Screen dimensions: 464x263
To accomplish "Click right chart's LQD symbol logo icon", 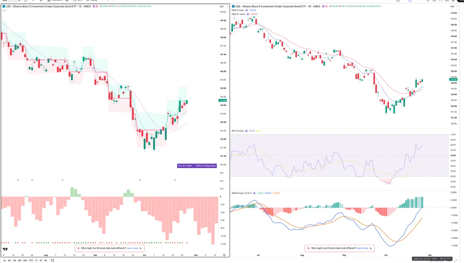I will tap(234, 7).
